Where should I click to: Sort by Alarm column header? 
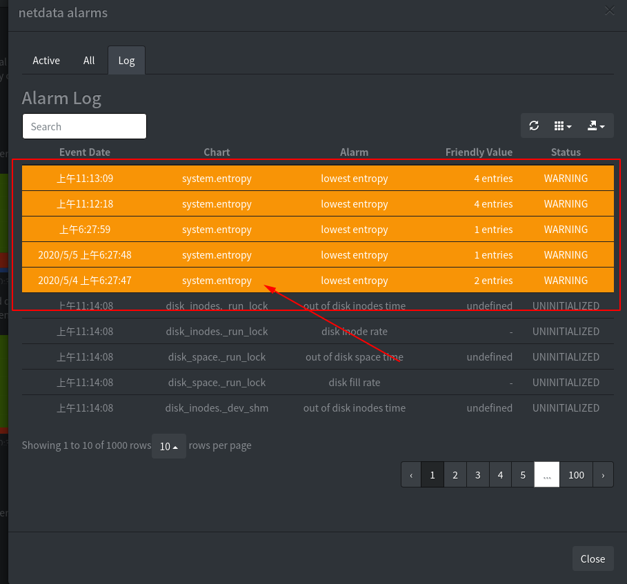coord(355,152)
